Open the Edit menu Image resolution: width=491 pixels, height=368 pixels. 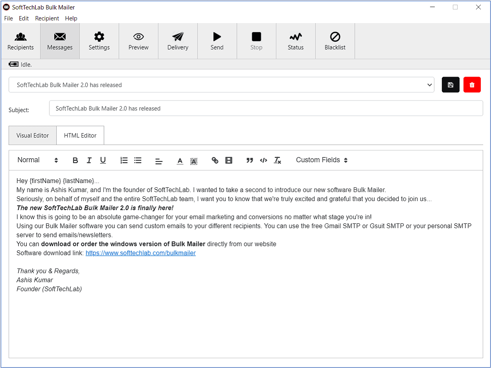click(24, 18)
